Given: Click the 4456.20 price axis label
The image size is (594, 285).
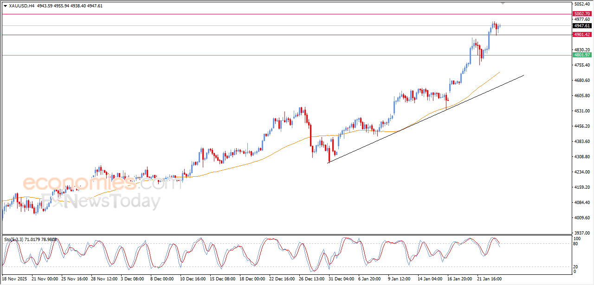Looking at the screenshot, I should [x=582, y=126].
